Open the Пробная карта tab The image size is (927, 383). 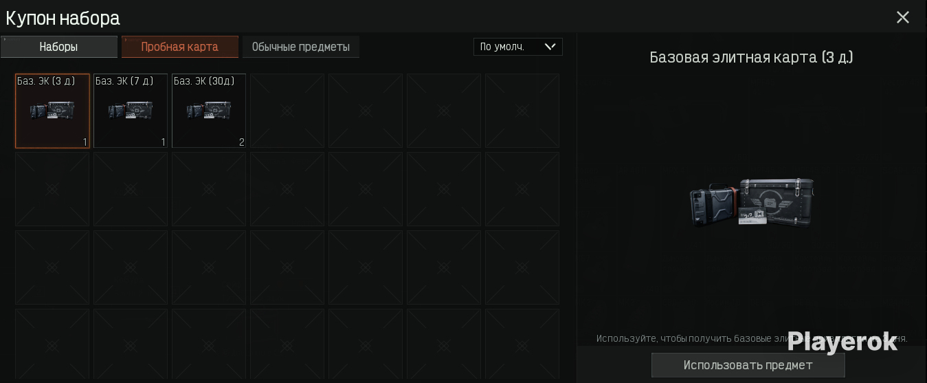(x=180, y=47)
